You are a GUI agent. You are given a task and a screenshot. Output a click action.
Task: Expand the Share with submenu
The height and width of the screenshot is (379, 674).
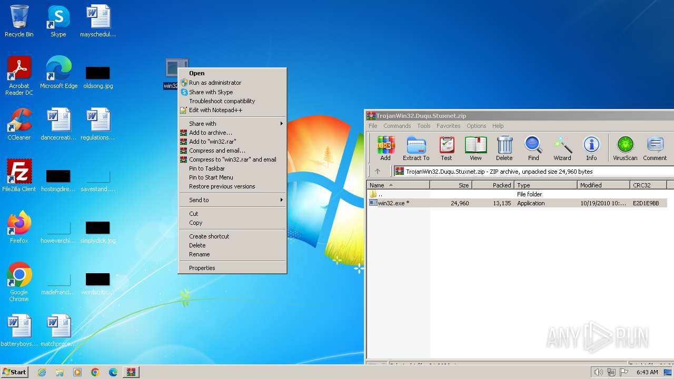pos(232,124)
